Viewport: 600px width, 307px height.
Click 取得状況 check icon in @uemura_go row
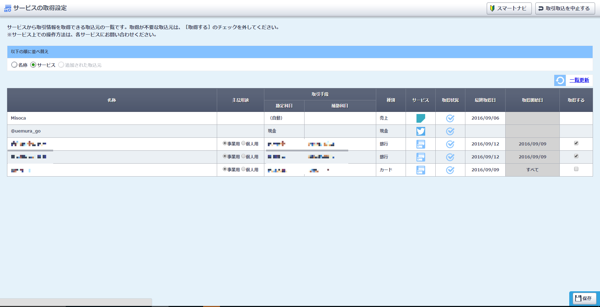[x=450, y=131]
